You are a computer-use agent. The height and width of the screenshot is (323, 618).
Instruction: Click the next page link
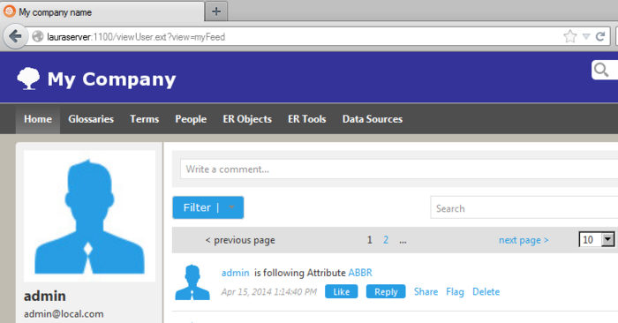[524, 240]
